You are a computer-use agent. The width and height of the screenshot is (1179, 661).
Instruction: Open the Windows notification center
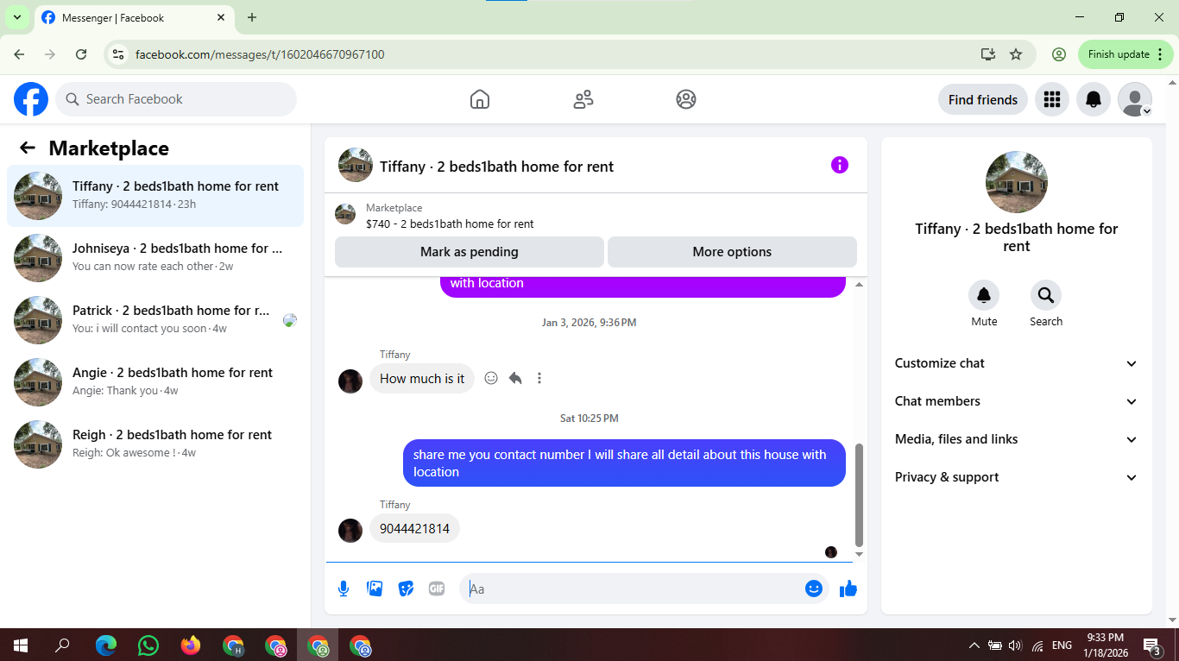point(1151,645)
